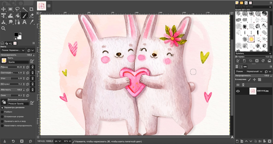The width and height of the screenshot is (273, 144).
Task: Toggle visibility of layer 3261416.jpg
Action: tap(238, 91)
